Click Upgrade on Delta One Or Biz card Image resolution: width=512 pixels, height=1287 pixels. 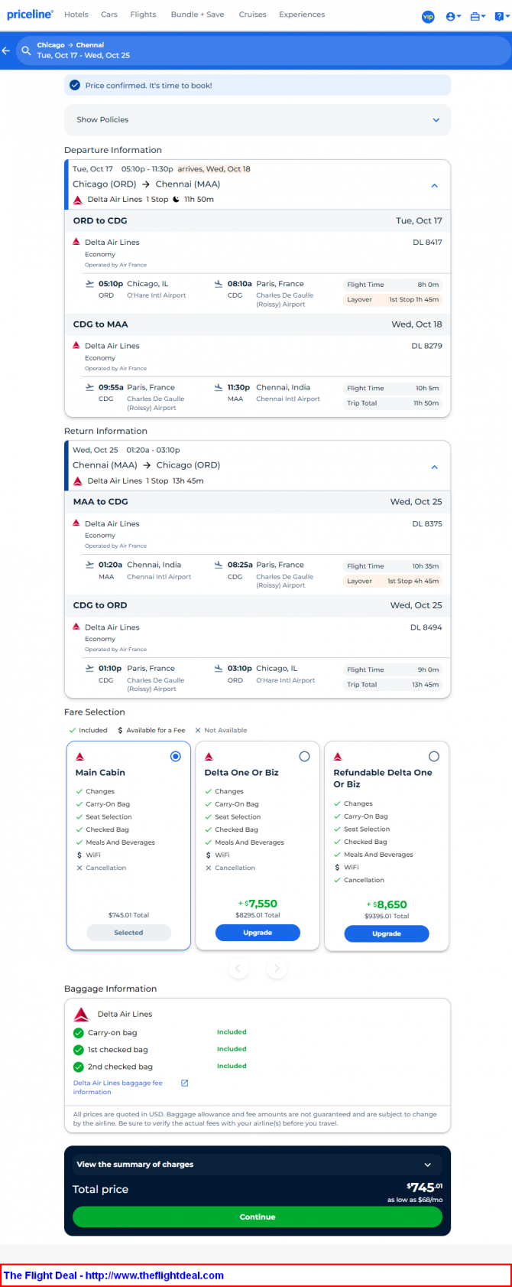pos(258,933)
